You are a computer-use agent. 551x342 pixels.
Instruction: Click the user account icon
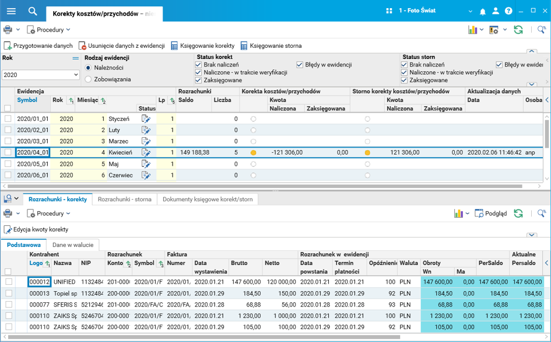(496, 11)
